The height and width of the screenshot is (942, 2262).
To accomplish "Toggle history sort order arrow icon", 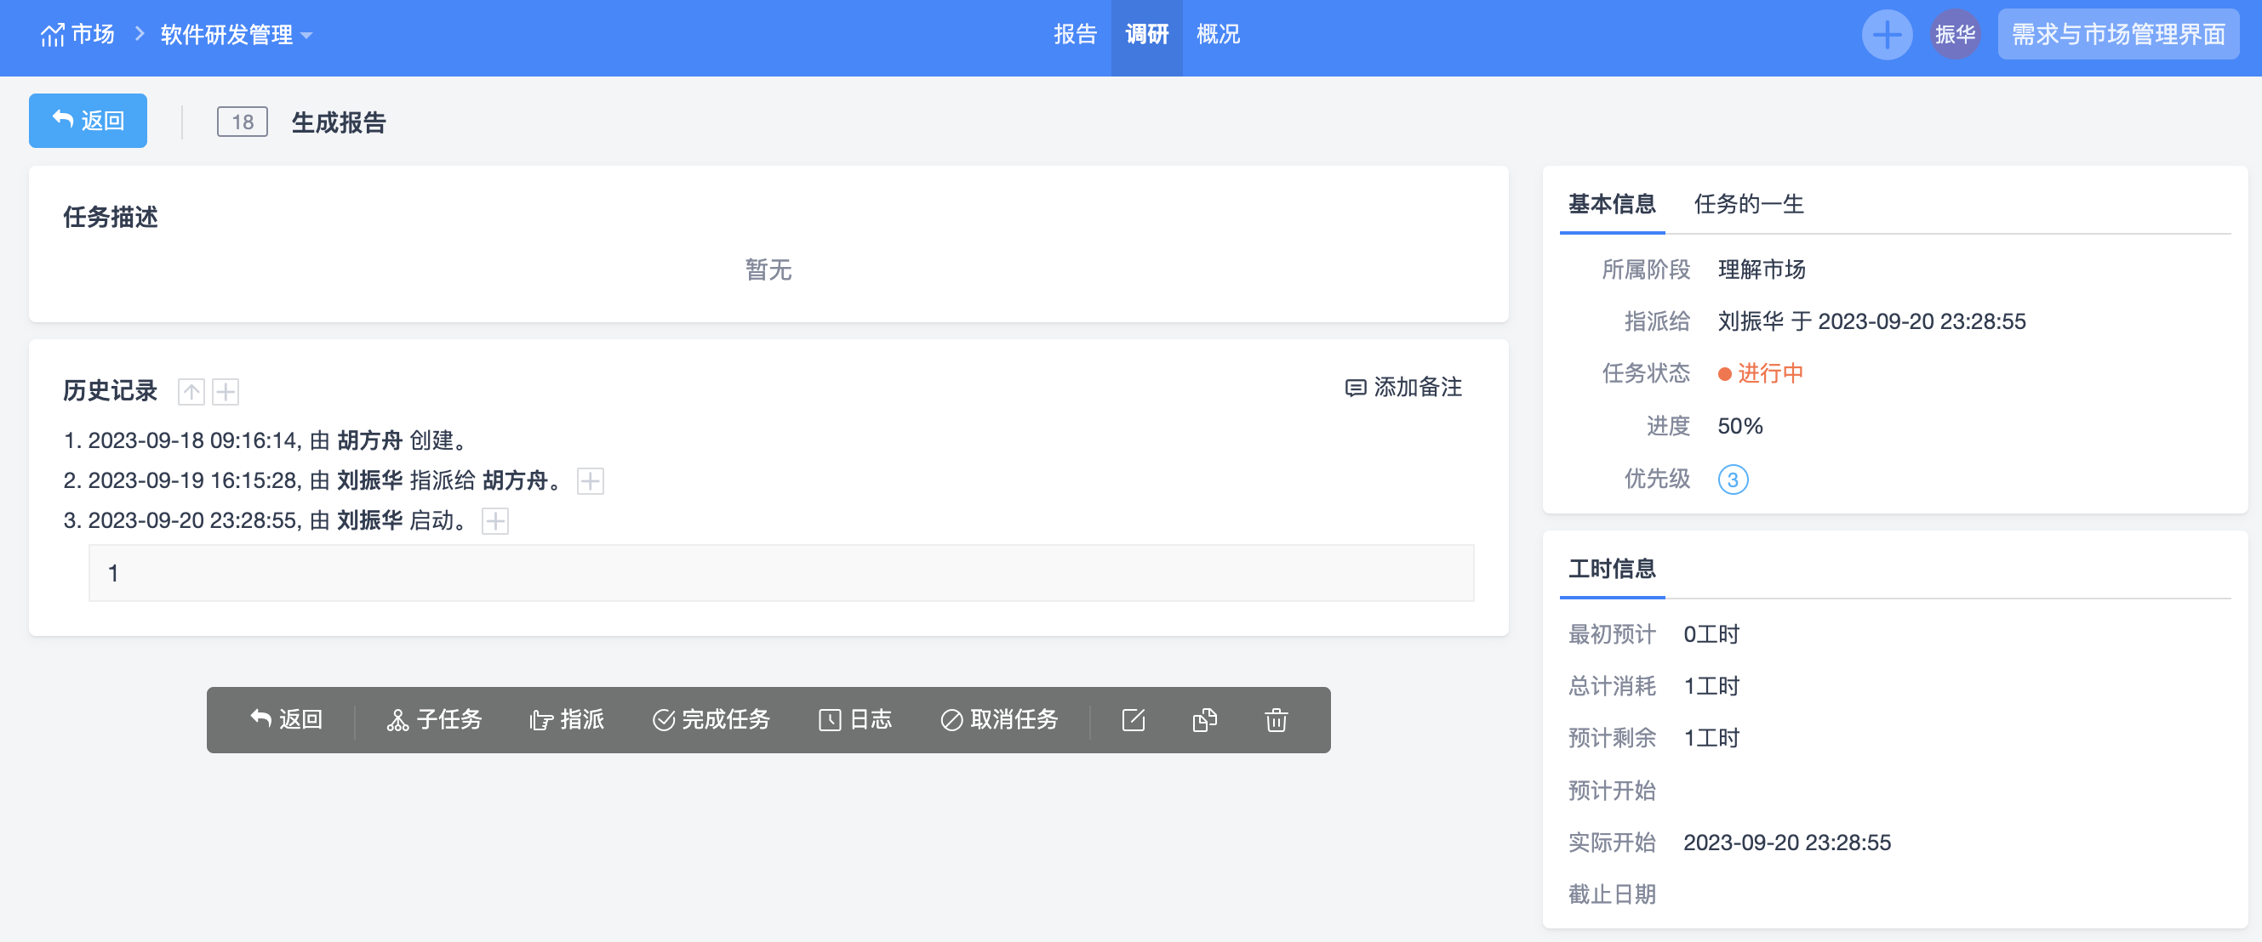I will point(191,391).
